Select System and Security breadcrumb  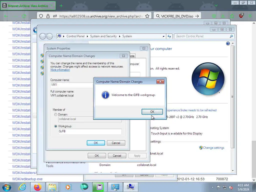point(103,36)
